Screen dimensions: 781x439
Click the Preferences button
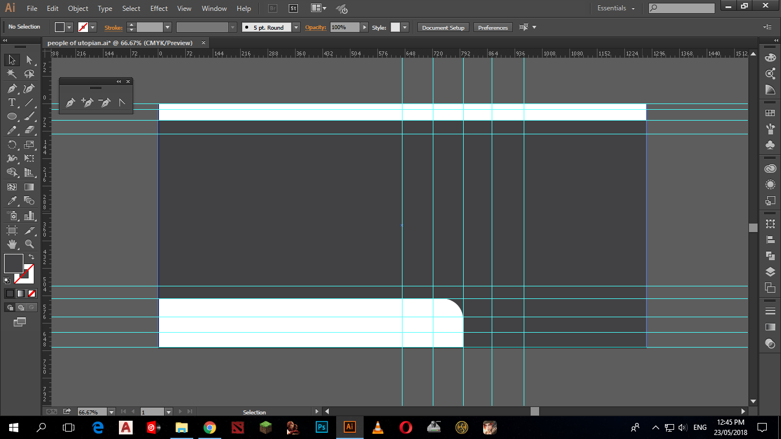[x=493, y=27]
